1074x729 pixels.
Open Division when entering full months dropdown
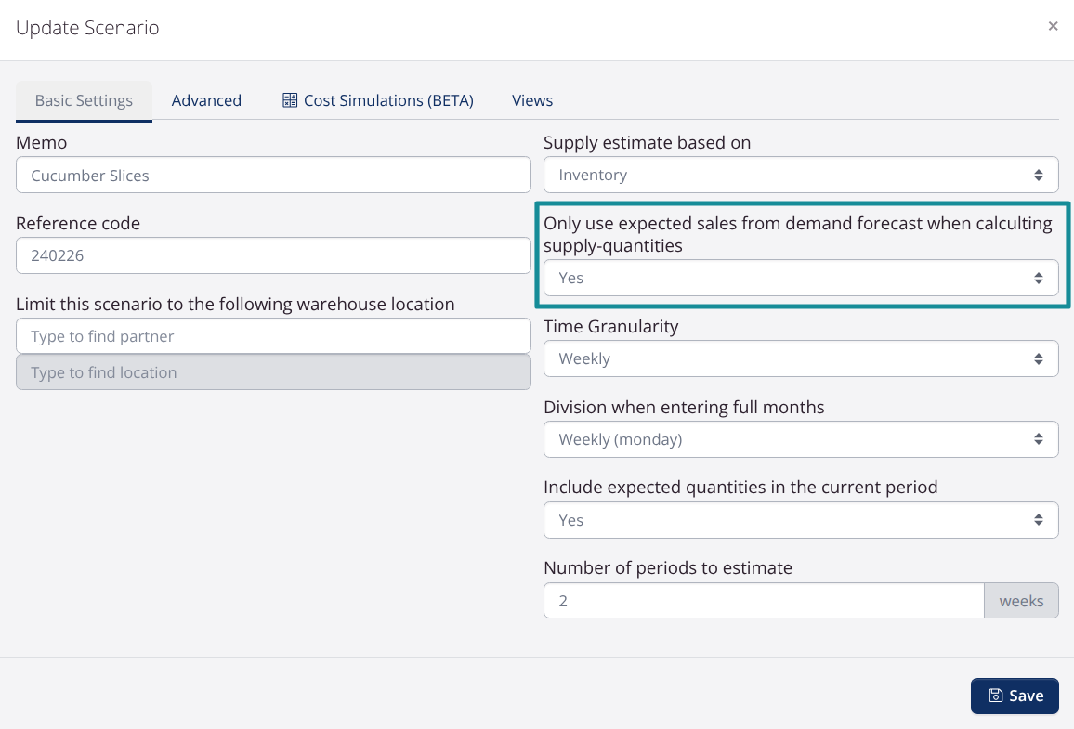point(801,439)
